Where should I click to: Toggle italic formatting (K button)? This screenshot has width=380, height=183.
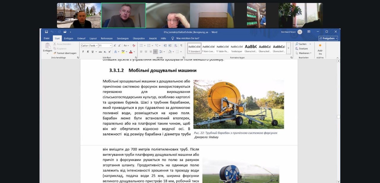88,52
